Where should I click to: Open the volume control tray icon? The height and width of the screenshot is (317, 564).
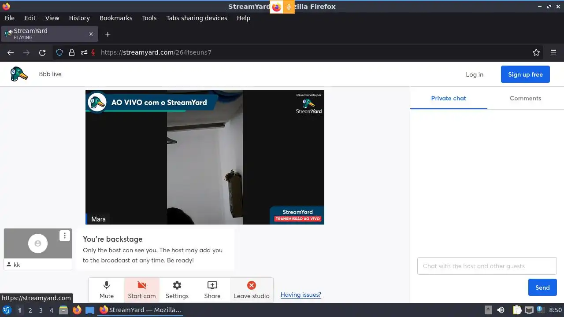pyautogui.click(x=501, y=310)
